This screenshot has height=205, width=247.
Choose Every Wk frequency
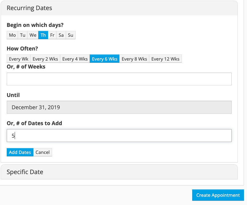(19, 59)
